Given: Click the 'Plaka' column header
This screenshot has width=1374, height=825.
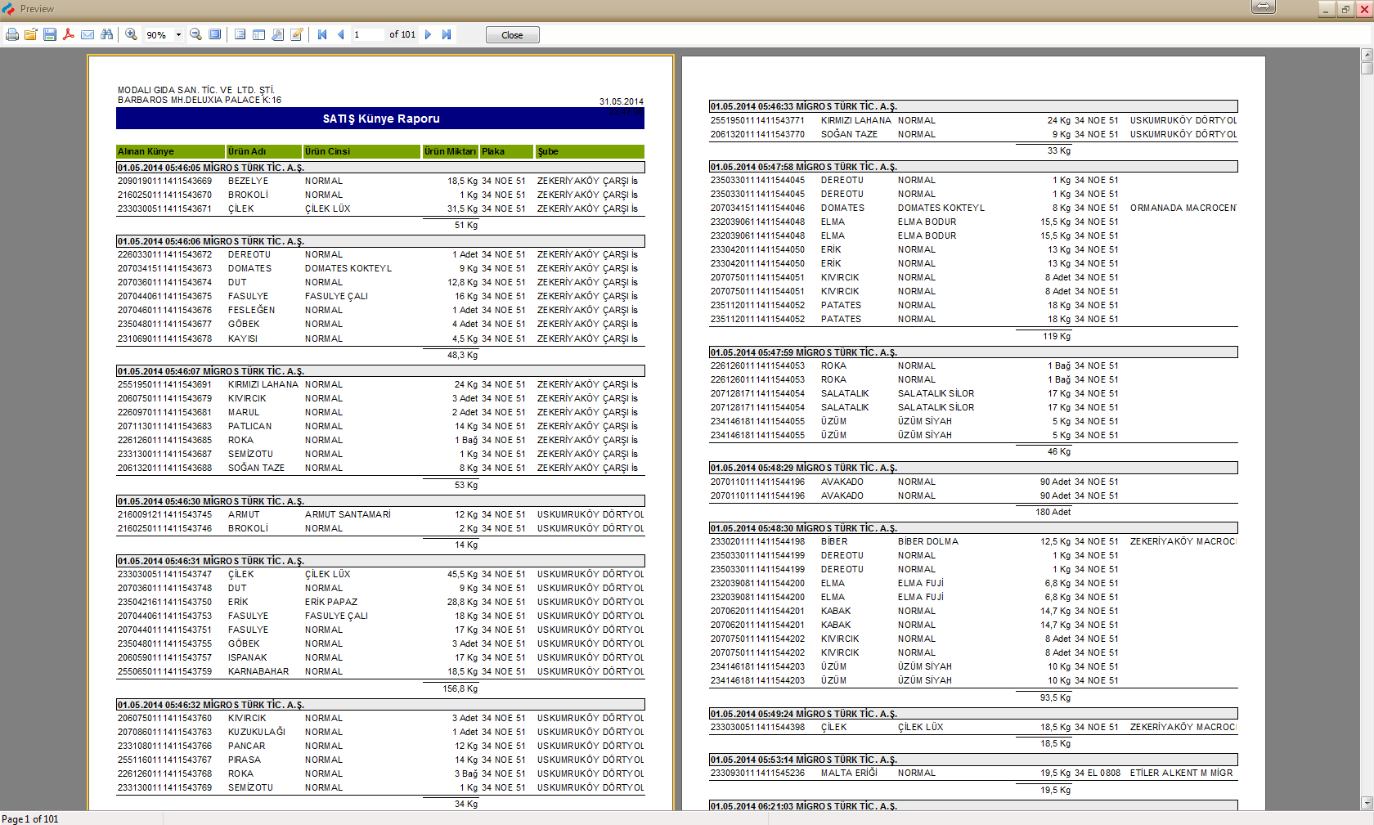Looking at the screenshot, I should tap(506, 151).
